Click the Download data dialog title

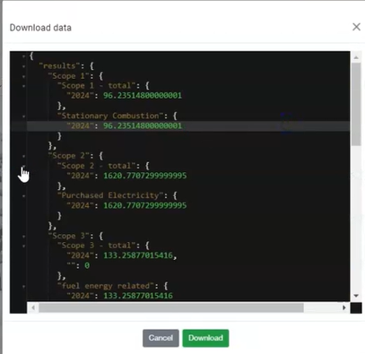(x=40, y=28)
